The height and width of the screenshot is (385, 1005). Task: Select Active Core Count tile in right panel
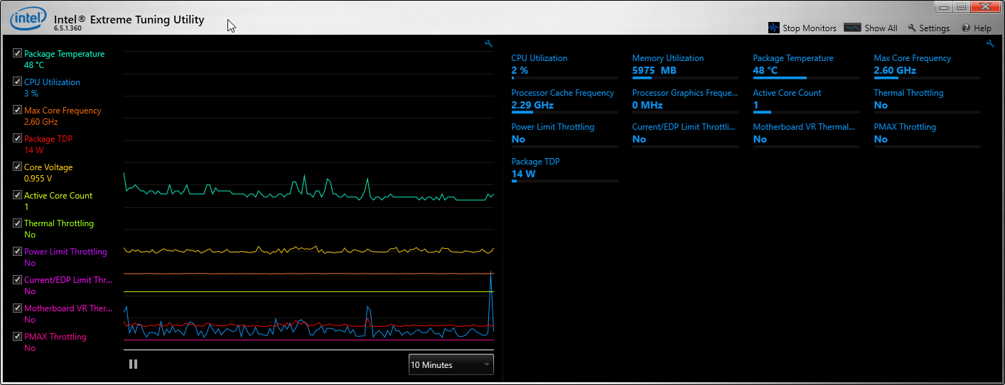point(806,100)
